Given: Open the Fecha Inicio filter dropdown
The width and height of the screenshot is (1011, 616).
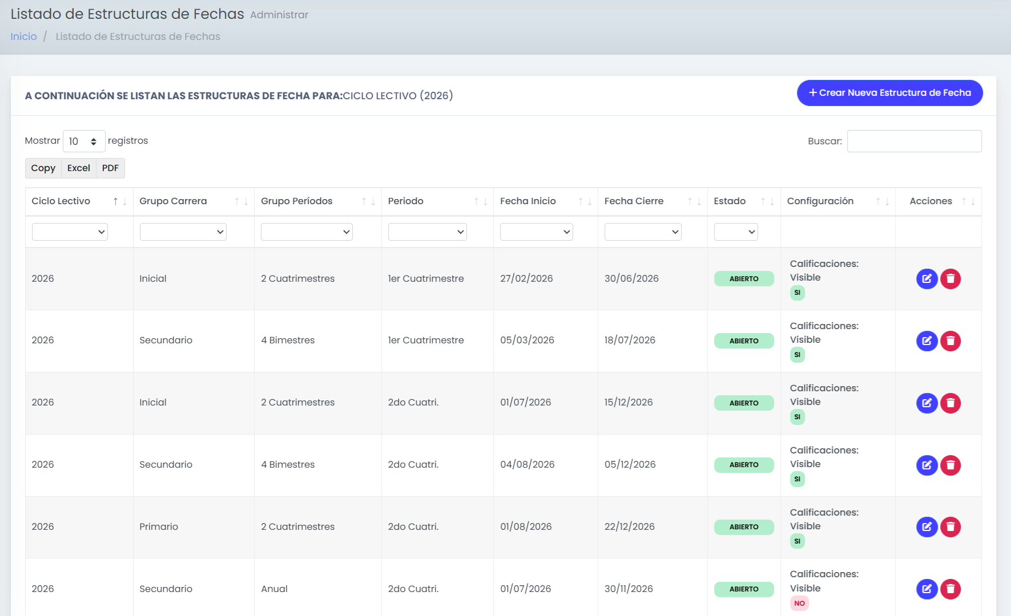Looking at the screenshot, I should point(537,232).
